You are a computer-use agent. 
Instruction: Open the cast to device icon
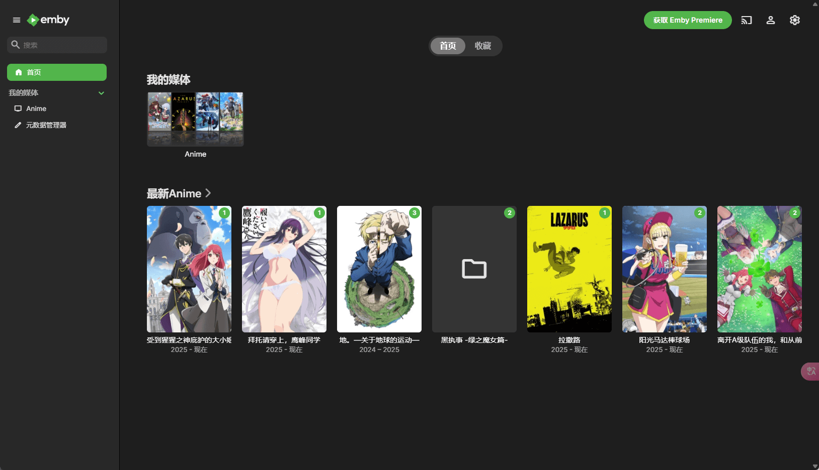[746, 20]
